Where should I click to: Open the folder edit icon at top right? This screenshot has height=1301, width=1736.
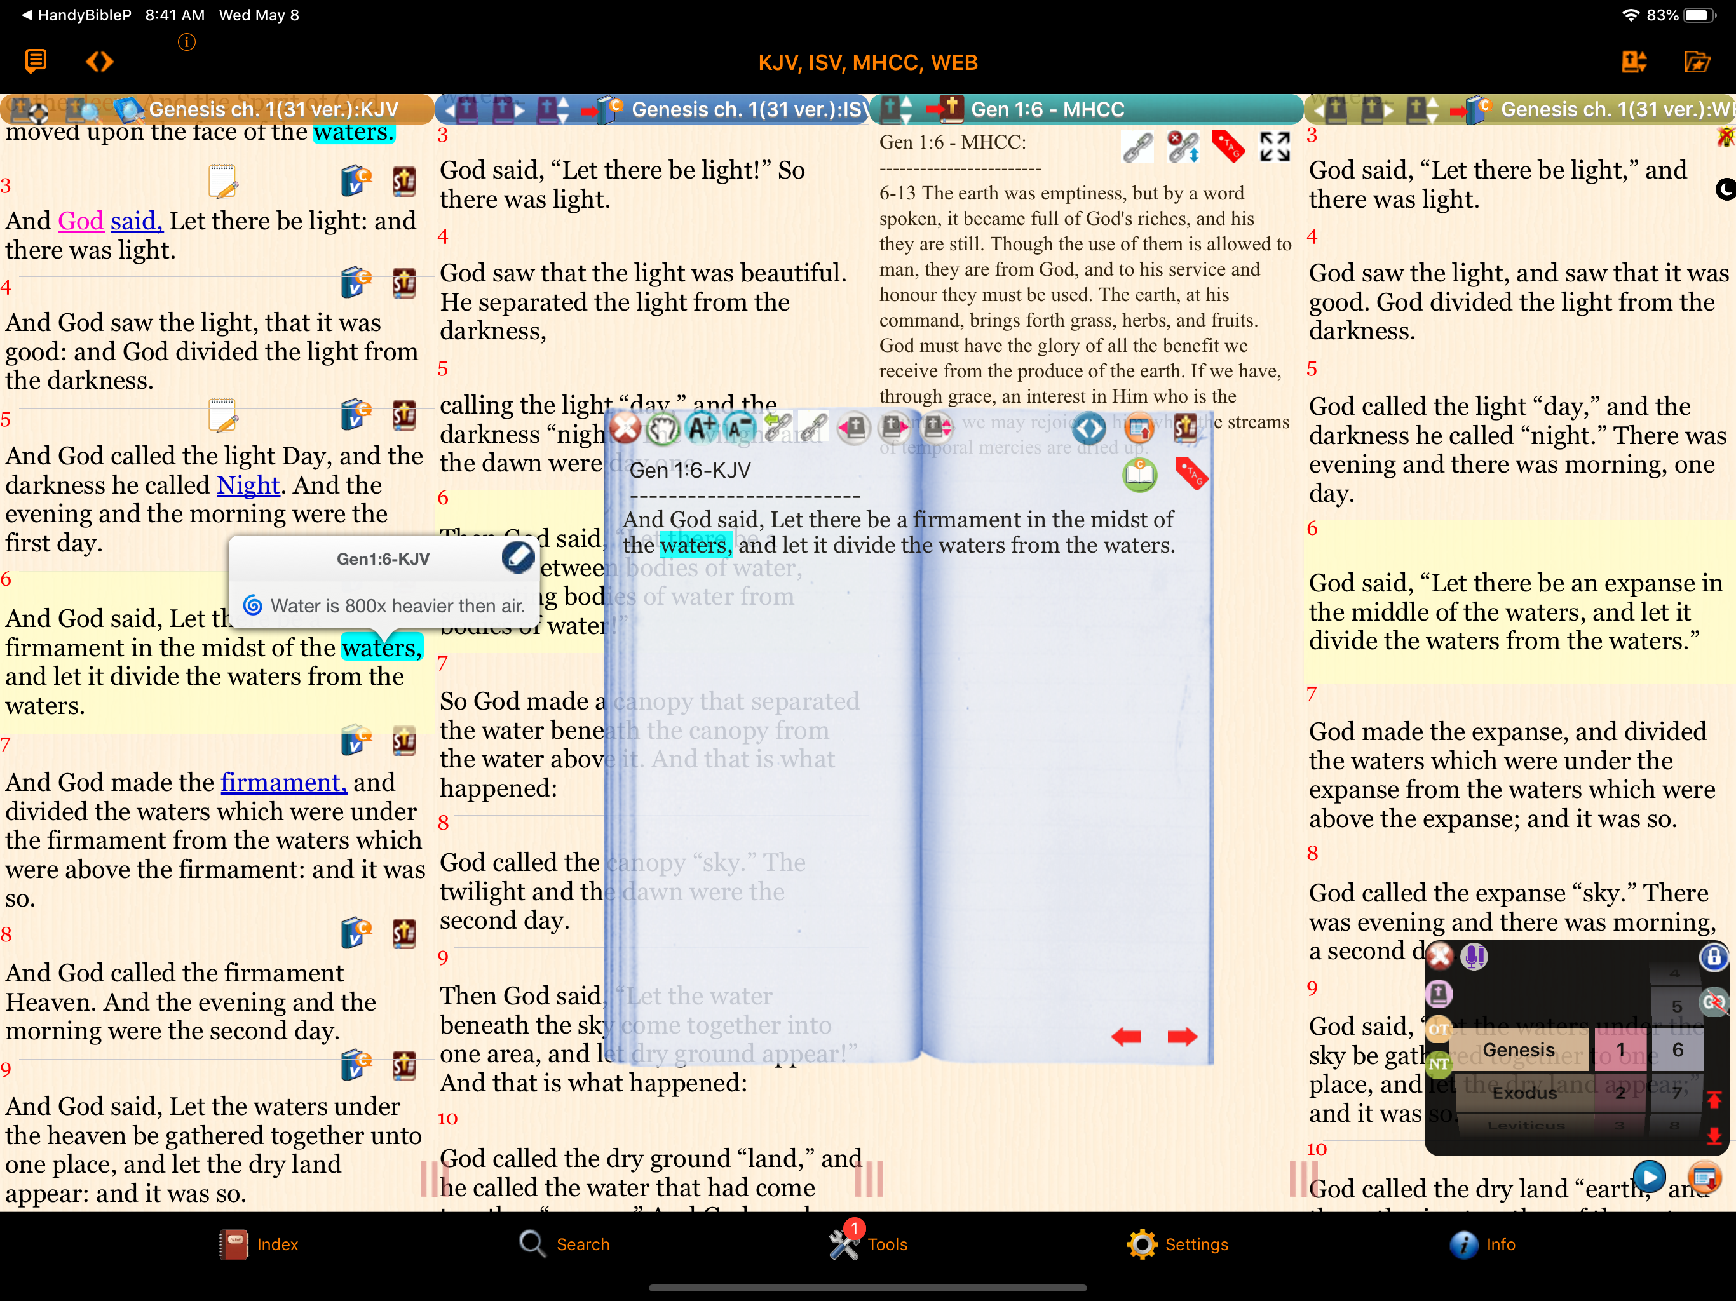(1697, 61)
